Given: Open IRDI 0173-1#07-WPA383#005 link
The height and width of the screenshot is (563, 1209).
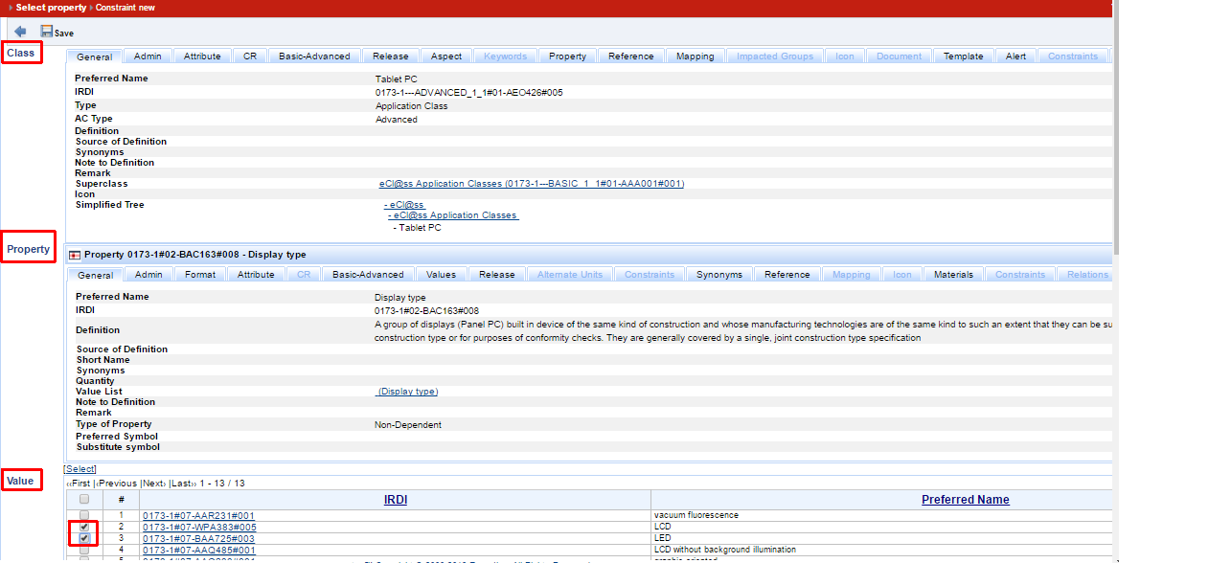Looking at the screenshot, I should click(x=199, y=528).
